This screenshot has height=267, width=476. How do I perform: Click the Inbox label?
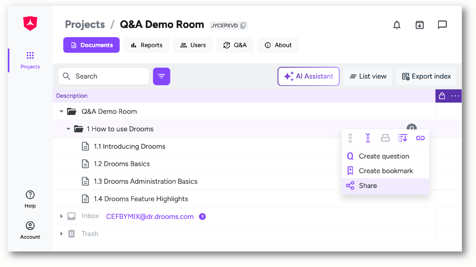point(90,216)
